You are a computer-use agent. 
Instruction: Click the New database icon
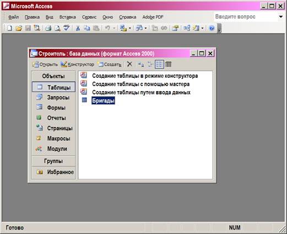[9, 28]
